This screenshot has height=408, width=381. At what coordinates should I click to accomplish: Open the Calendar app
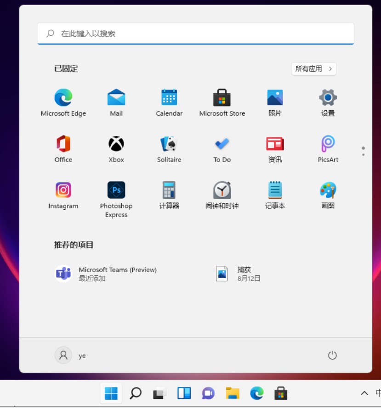pyautogui.click(x=169, y=98)
